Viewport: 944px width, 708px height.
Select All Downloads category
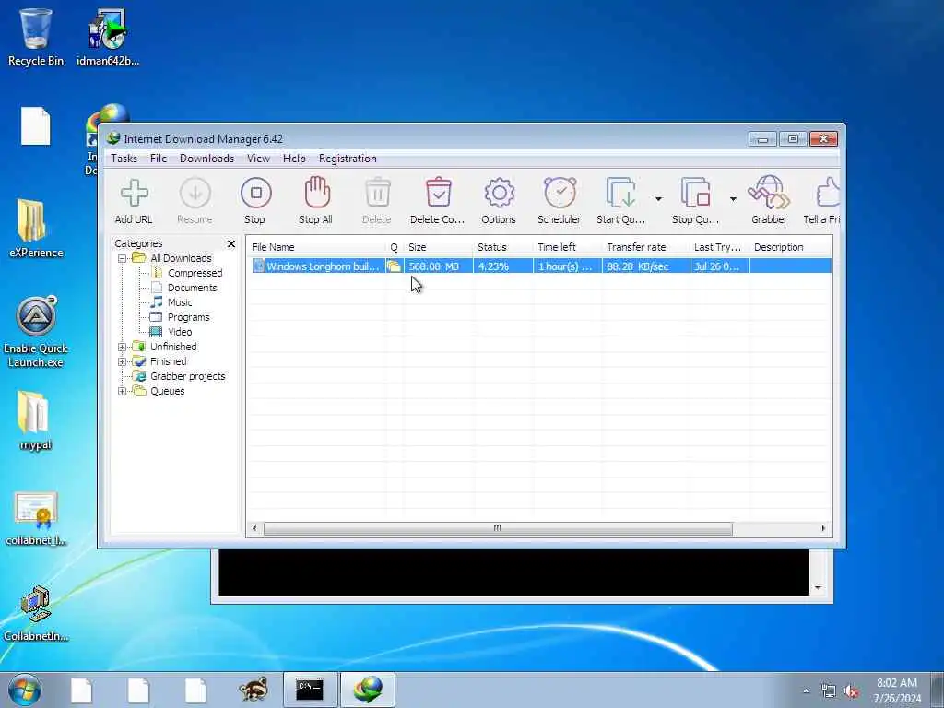pos(181,258)
